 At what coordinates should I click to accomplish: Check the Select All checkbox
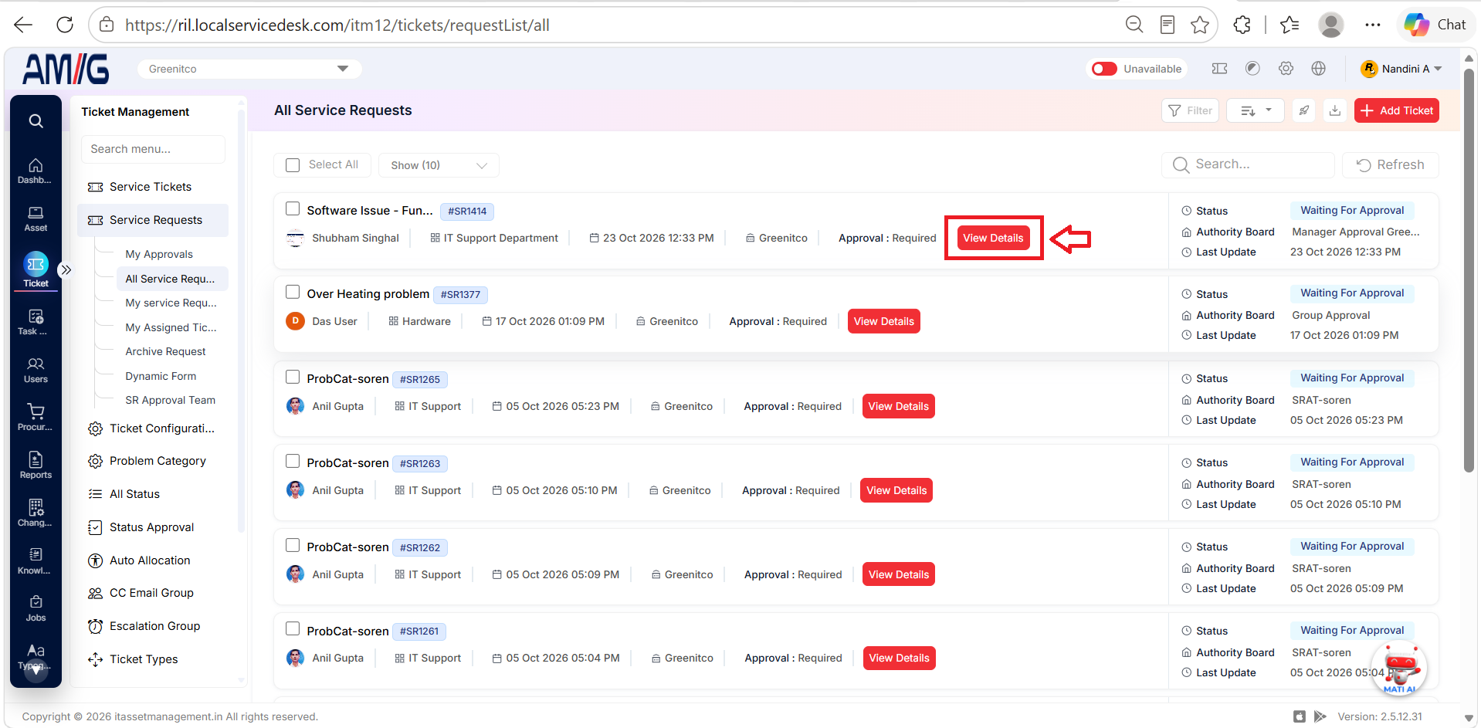coord(293,165)
